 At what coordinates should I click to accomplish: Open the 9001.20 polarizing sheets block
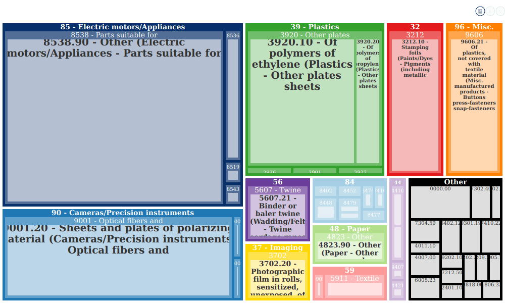pyautogui.click(x=118, y=260)
